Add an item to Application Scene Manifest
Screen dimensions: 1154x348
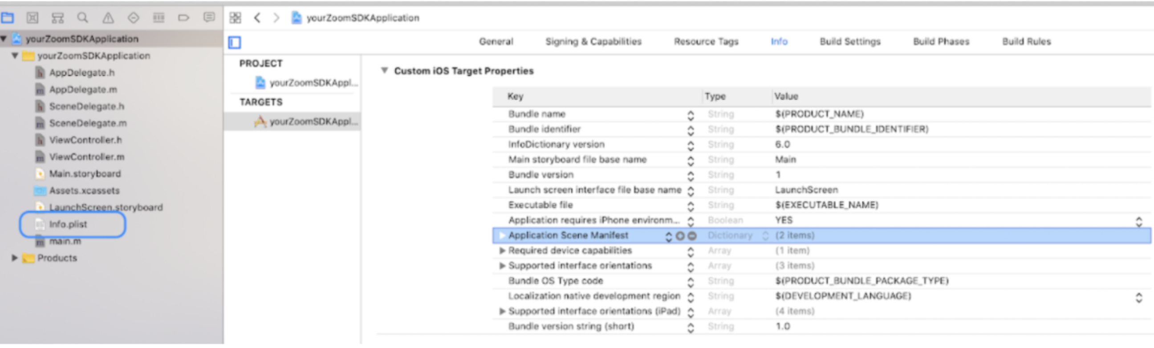680,236
